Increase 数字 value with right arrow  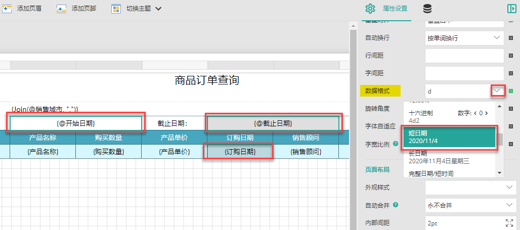487,113
